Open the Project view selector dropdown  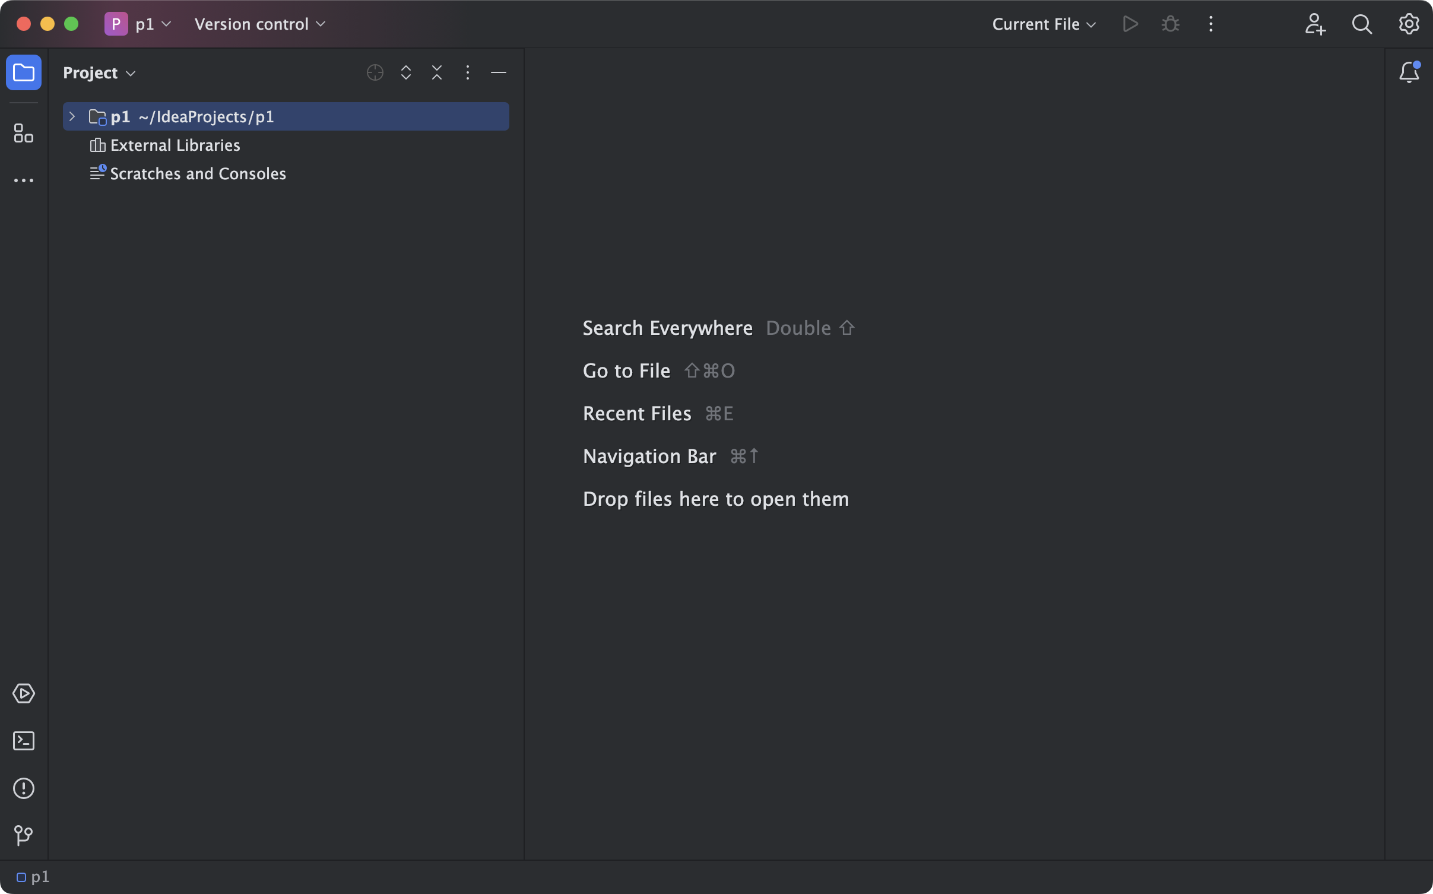pos(99,72)
